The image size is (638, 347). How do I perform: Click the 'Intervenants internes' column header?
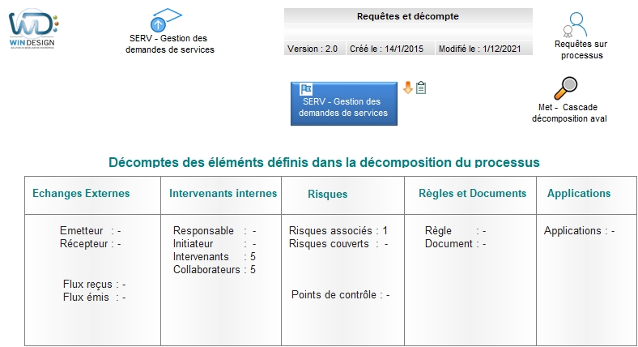click(223, 194)
